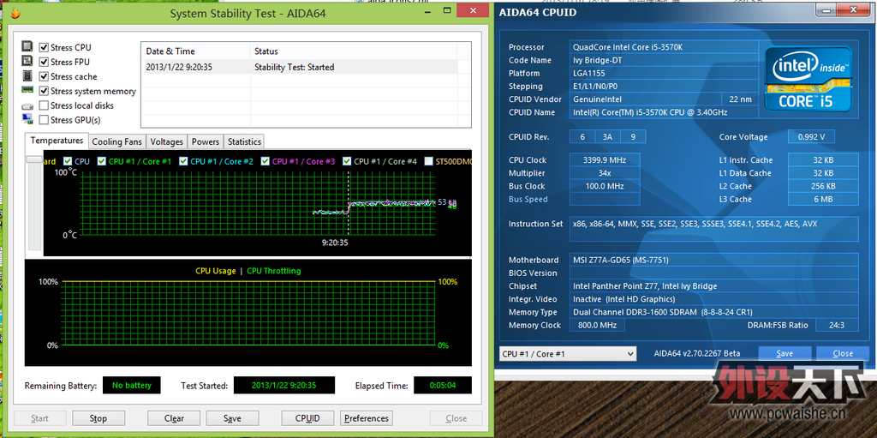Click Save in System Stability Test window

pyautogui.click(x=232, y=417)
